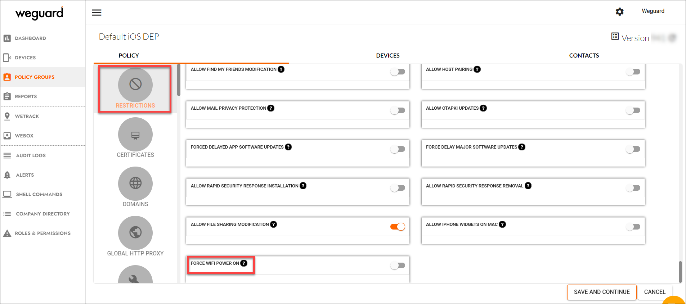Open Shell Commands in the sidebar
The width and height of the screenshot is (686, 304).
pyautogui.click(x=39, y=194)
